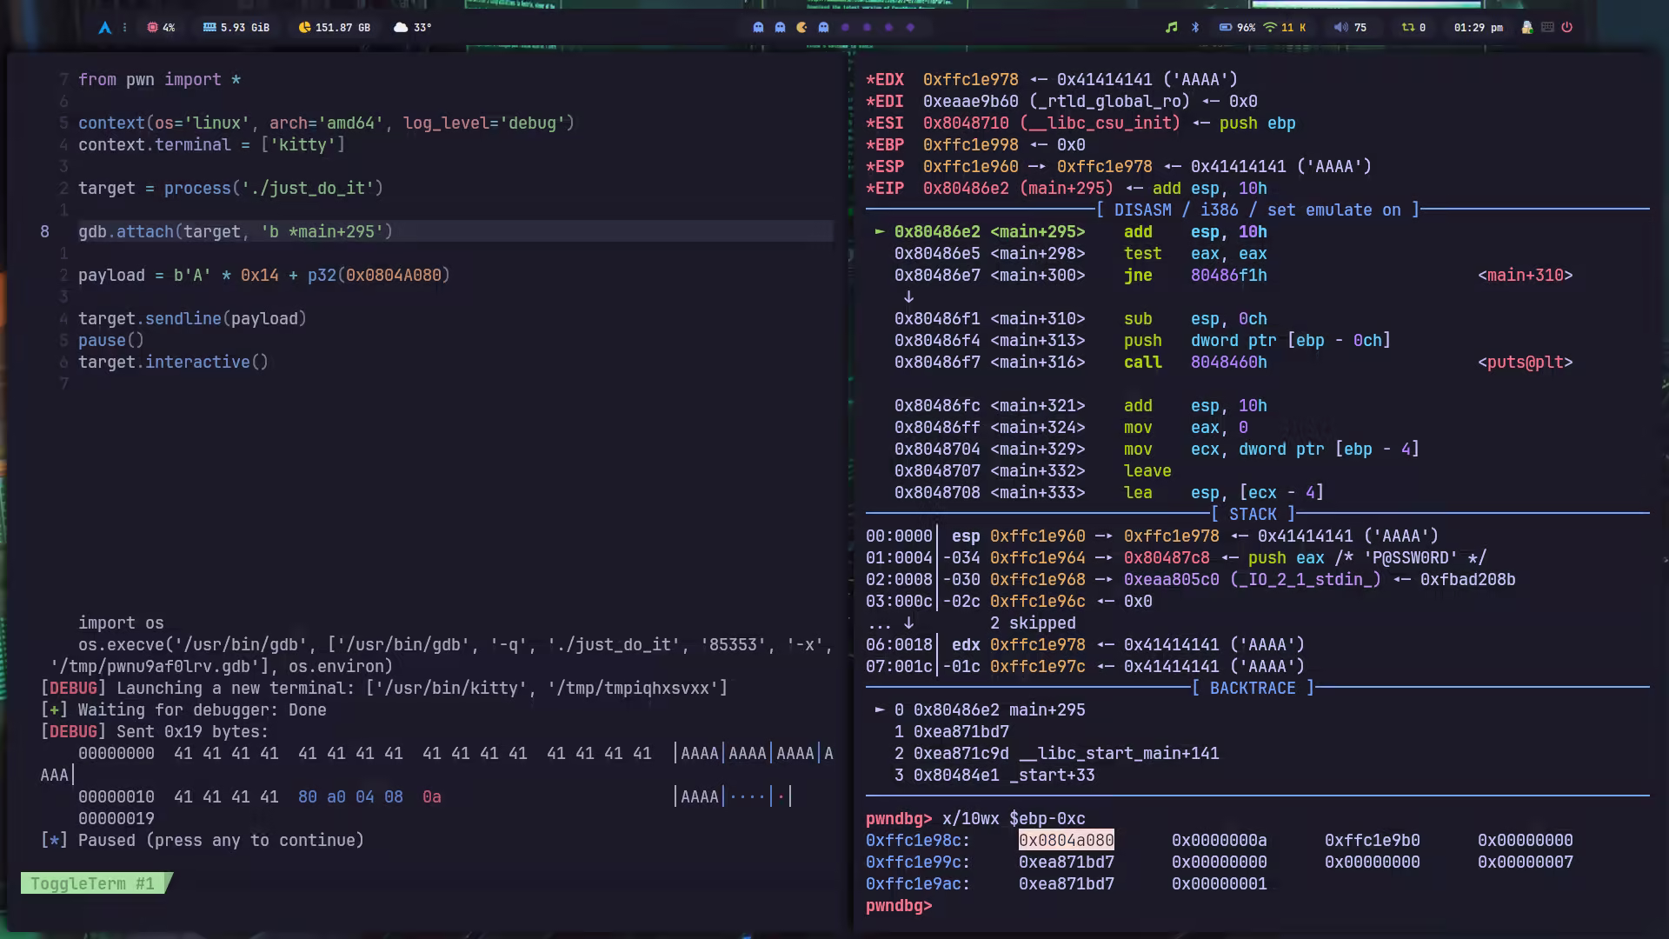
Task: Toggle the on-screen keyboard icon
Action: [x=1547, y=28]
